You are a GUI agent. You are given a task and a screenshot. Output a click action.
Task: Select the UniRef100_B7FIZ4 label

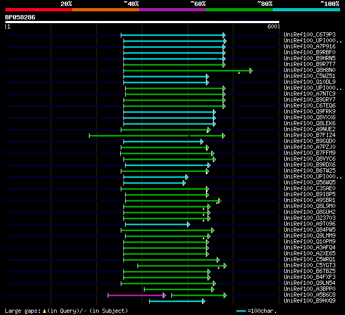point(309,135)
